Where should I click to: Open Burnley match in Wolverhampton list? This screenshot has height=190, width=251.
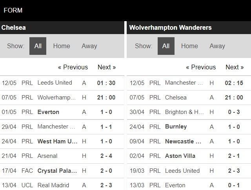176,127
